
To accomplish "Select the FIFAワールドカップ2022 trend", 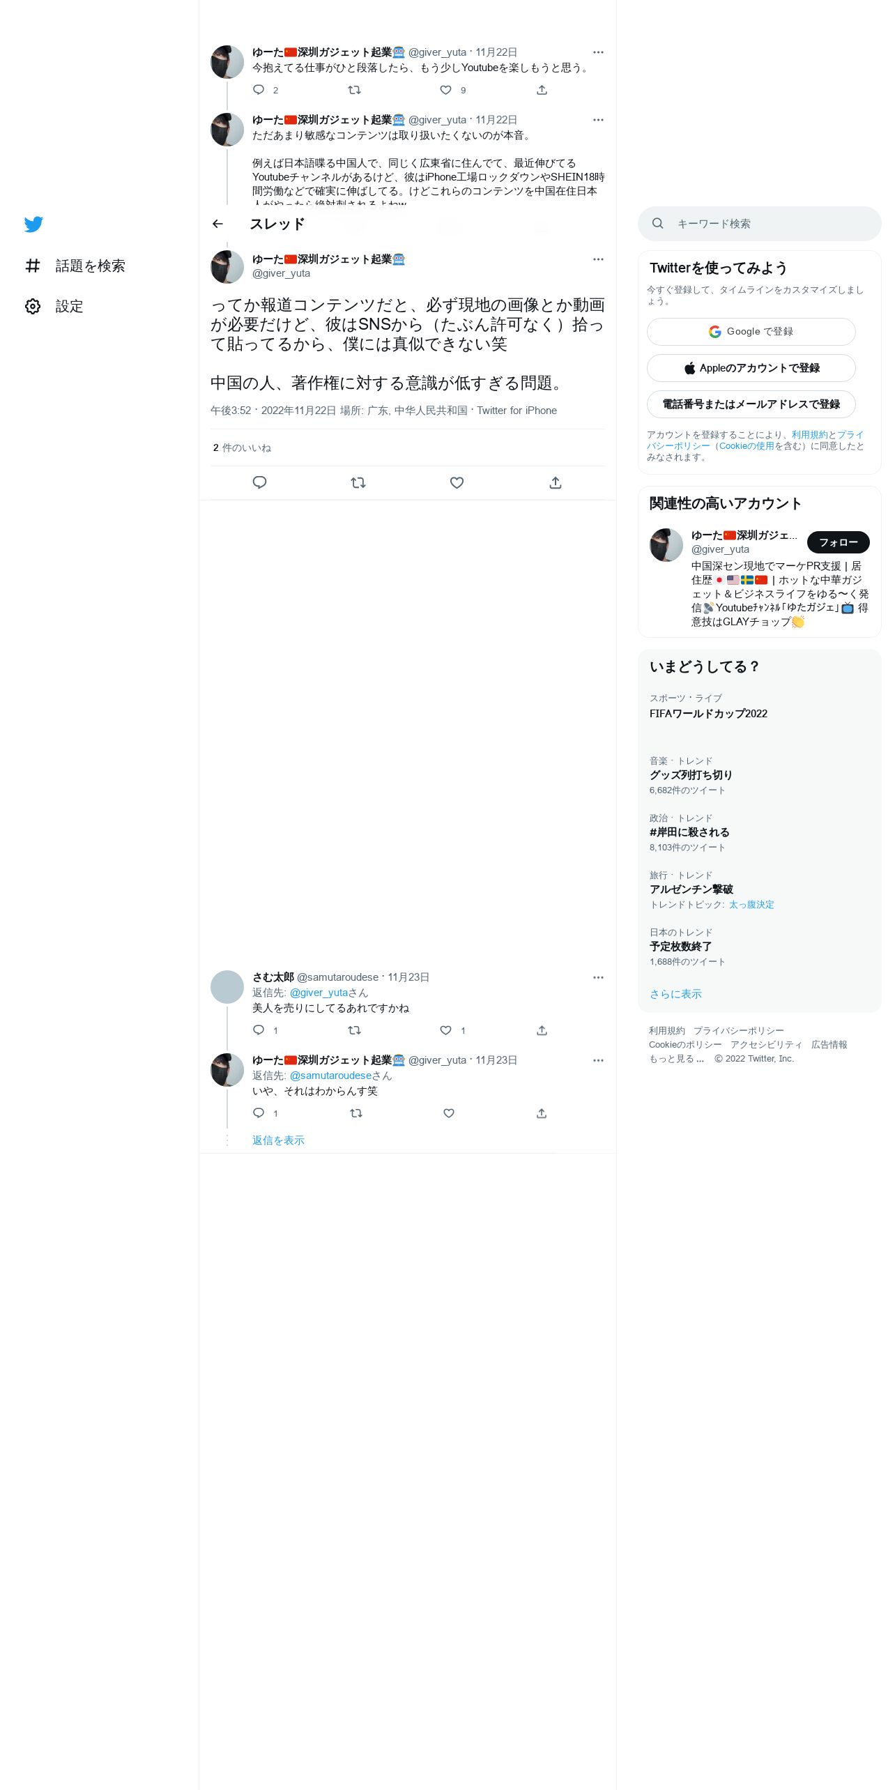I will pos(708,714).
